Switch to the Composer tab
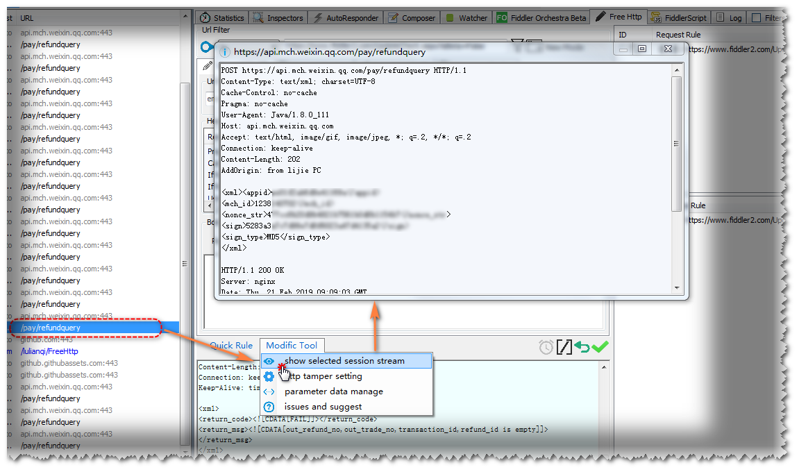Viewport: 799px width, 472px height. pos(412,18)
